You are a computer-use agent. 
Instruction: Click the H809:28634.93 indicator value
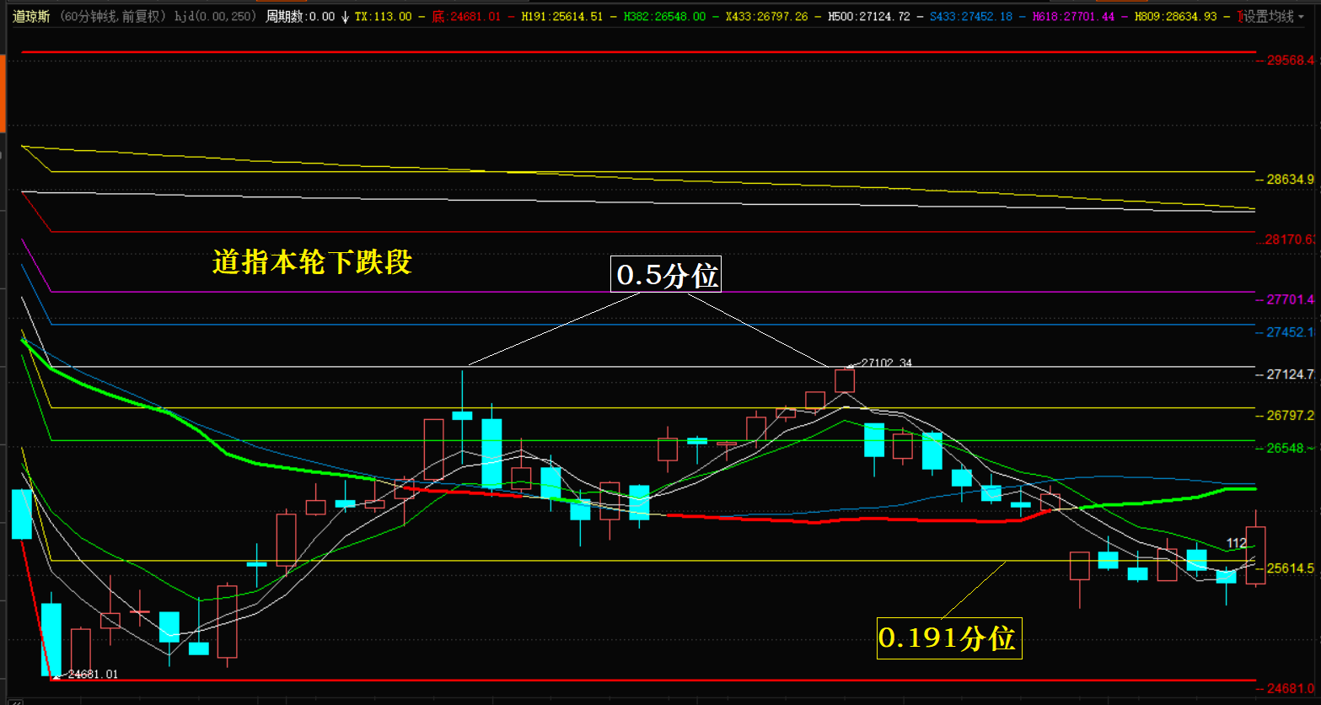(x=1176, y=16)
